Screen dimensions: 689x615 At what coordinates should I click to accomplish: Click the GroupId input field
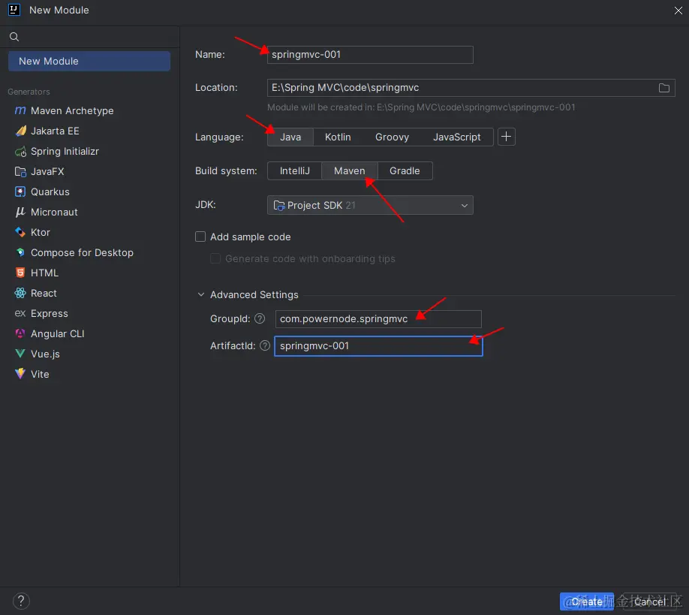click(378, 319)
